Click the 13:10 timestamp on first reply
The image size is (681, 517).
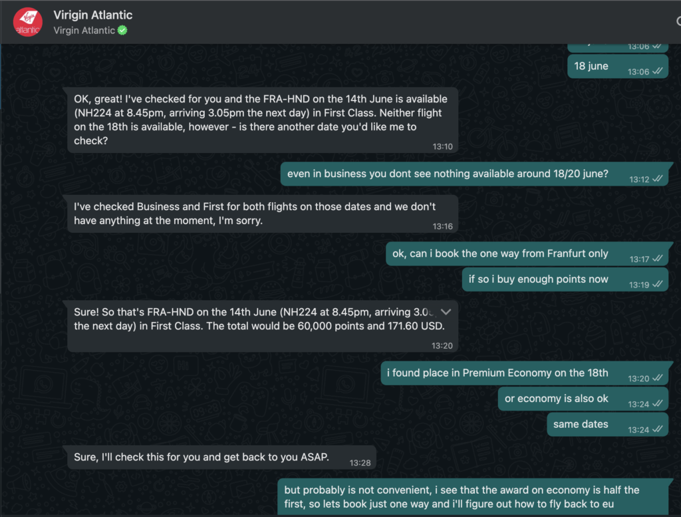click(442, 147)
